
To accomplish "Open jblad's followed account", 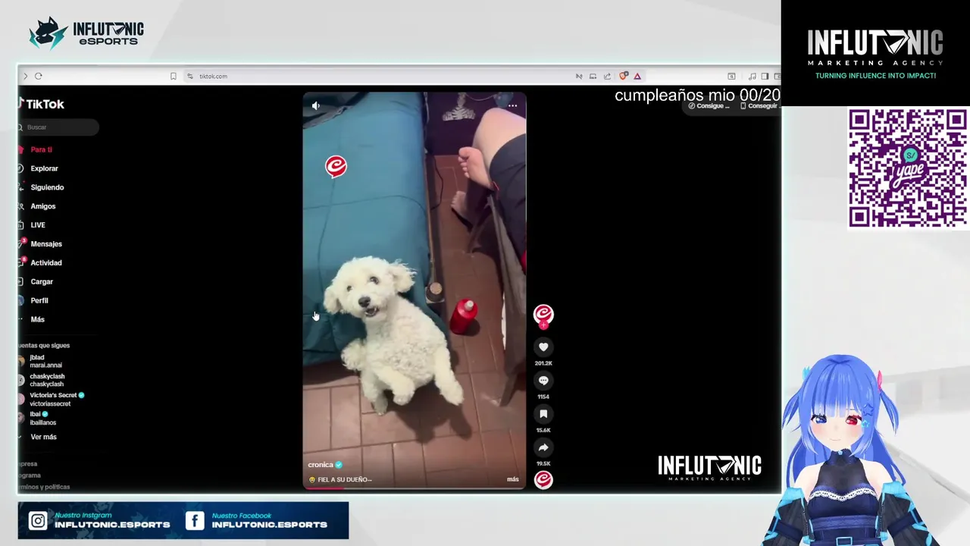I will pos(45,361).
